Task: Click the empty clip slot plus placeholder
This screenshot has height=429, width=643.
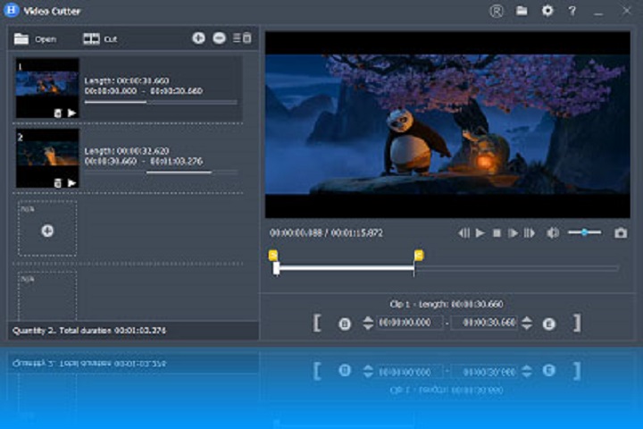Action: 47,230
